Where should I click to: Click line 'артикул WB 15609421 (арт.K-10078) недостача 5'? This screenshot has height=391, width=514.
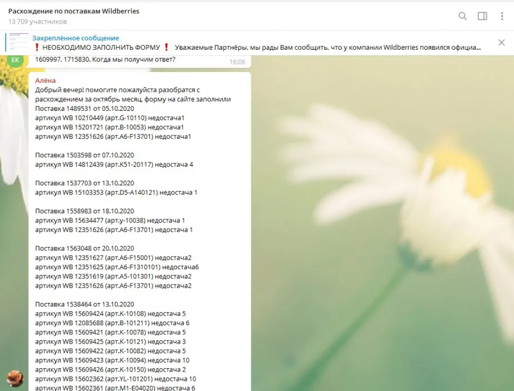[x=110, y=333]
